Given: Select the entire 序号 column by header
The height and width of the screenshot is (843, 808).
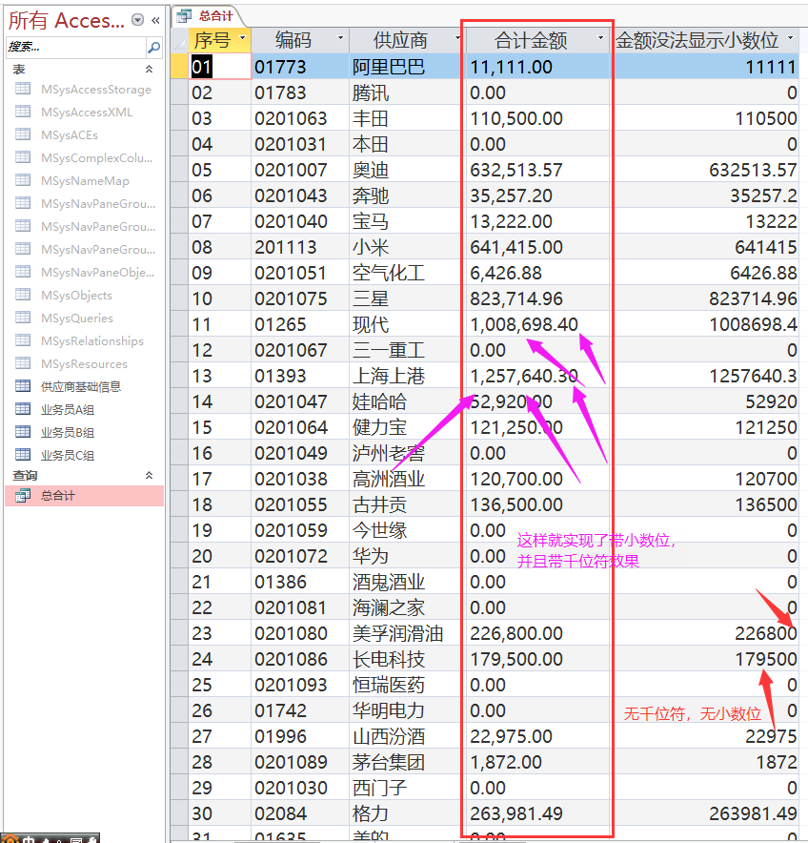Looking at the screenshot, I should 212,40.
